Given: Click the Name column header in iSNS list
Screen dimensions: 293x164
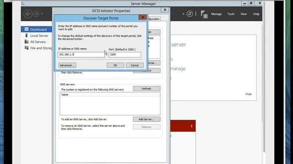Looking at the screenshot, I should point(110,95).
